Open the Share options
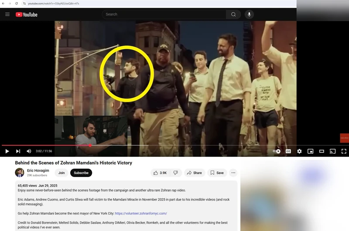Viewport: 349px width, 231px height. (x=195, y=173)
